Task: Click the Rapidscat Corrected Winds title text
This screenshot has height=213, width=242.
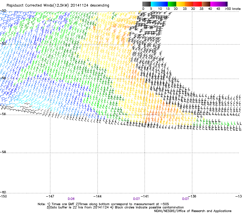Action: (58, 6)
